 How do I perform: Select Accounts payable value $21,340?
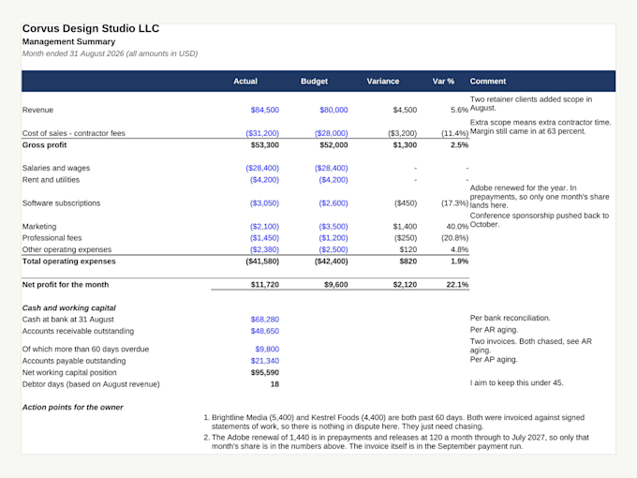point(265,361)
